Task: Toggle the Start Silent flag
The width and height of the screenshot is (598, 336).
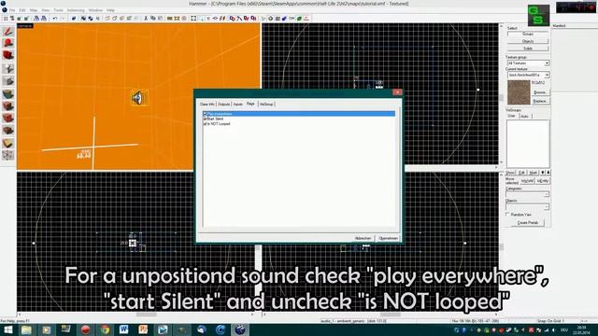Action: [206, 119]
